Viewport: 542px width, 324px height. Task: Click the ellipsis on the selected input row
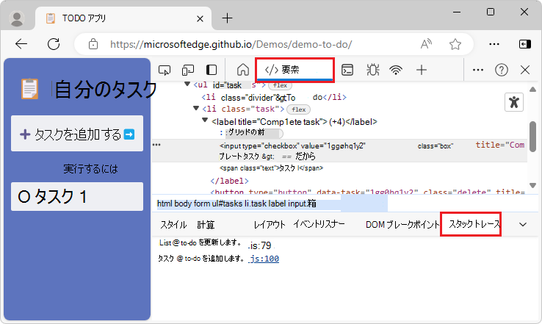pos(156,145)
